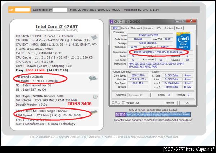Click the Level 2 cache 2 x 256 KBytes
This screenshot has height=153, width=216.
pyautogui.click(x=171, y=83)
